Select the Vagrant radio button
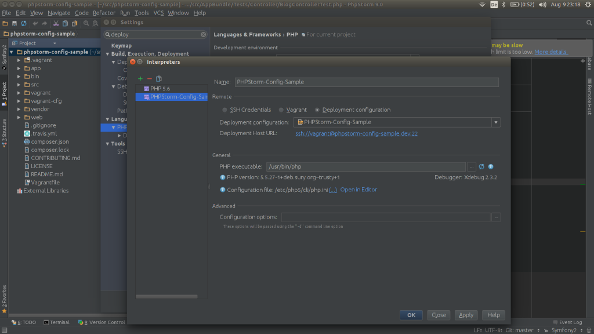Screen dimensions: 594x334 coord(281,110)
